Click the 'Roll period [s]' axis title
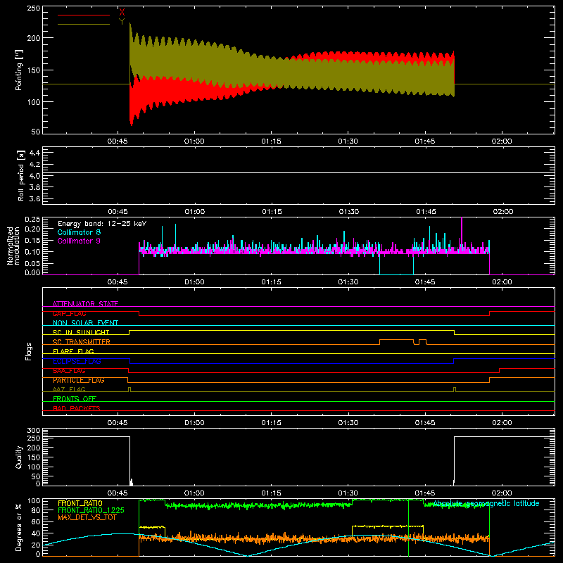563x563 pixels. click(x=21, y=175)
